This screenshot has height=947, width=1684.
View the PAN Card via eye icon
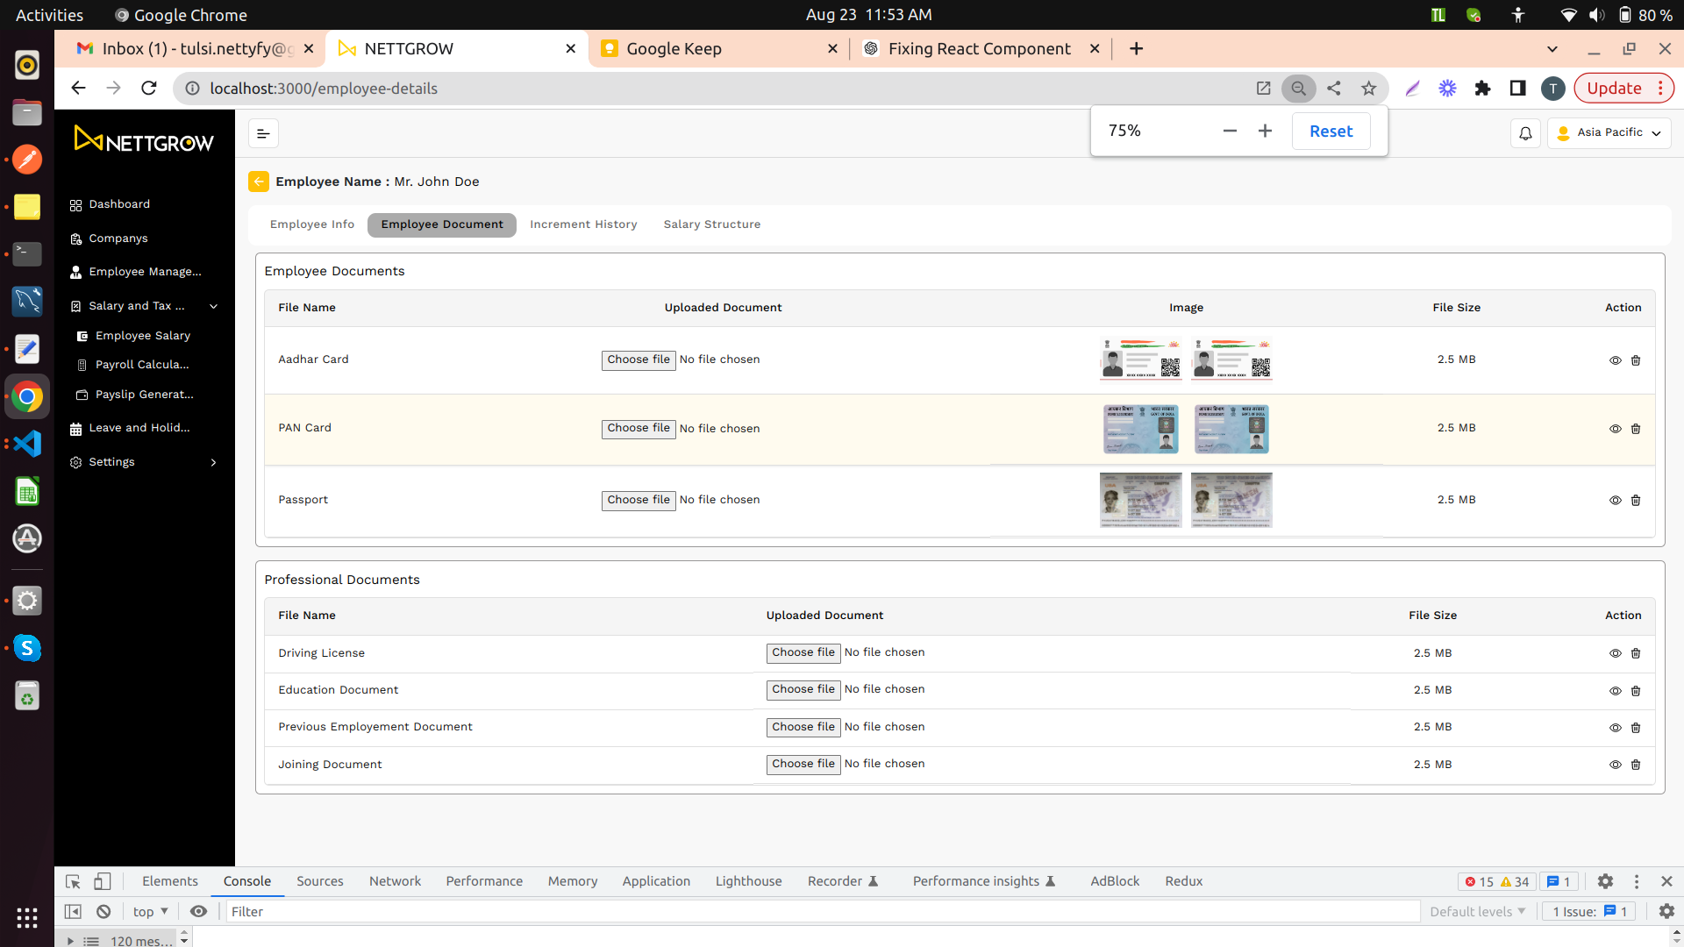pos(1615,429)
